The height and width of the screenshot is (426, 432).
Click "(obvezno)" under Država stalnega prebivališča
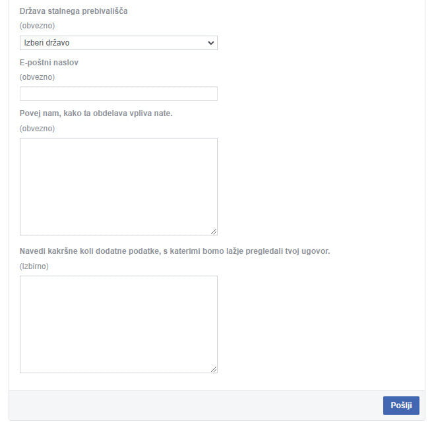coord(37,26)
